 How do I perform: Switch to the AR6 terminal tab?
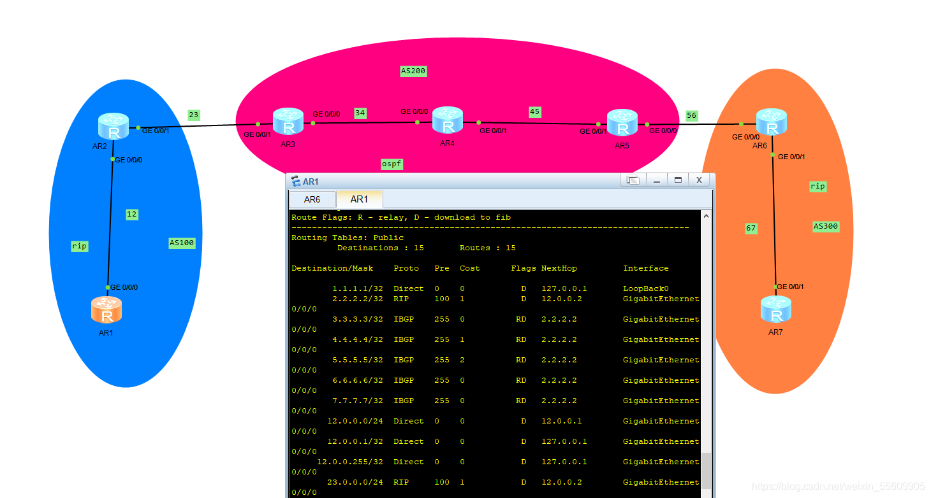(312, 199)
